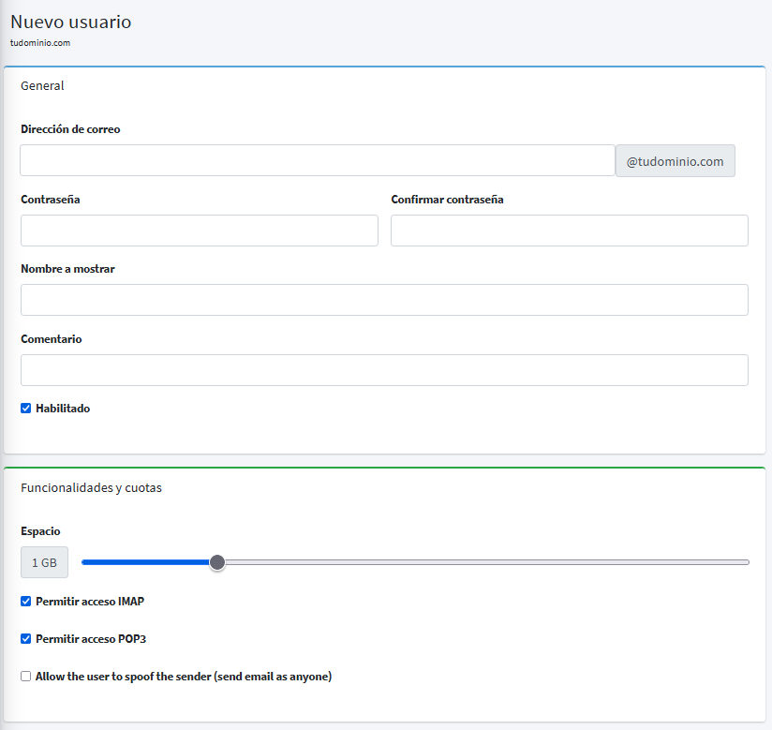
Task: Uncheck the Habilitado checkbox
Action: (26, 409)
